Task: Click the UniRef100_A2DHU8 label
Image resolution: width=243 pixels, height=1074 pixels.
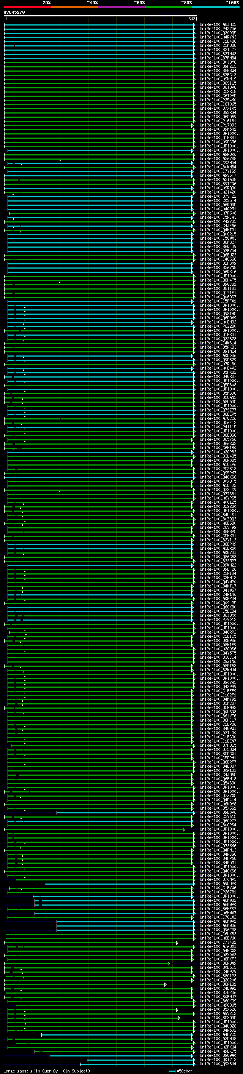Action: [218, 1039]
